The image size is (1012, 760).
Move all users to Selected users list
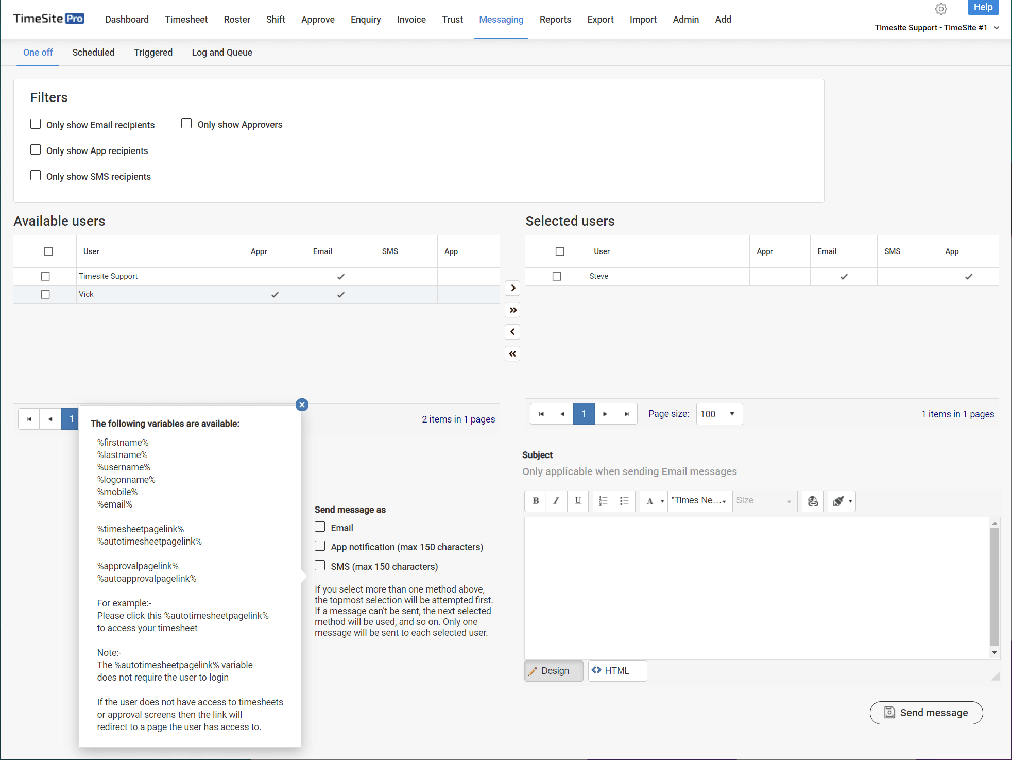click(x=512, y=310)
